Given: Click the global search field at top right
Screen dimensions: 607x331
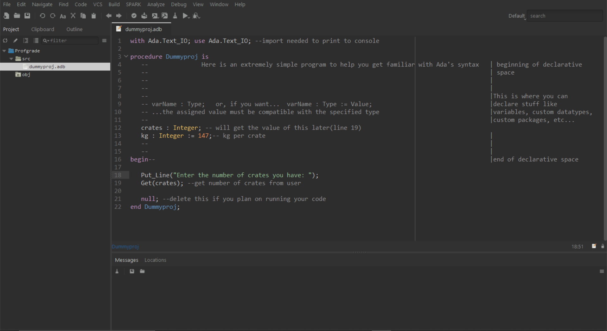Looking at the screenshot, I should pos(565,16).
